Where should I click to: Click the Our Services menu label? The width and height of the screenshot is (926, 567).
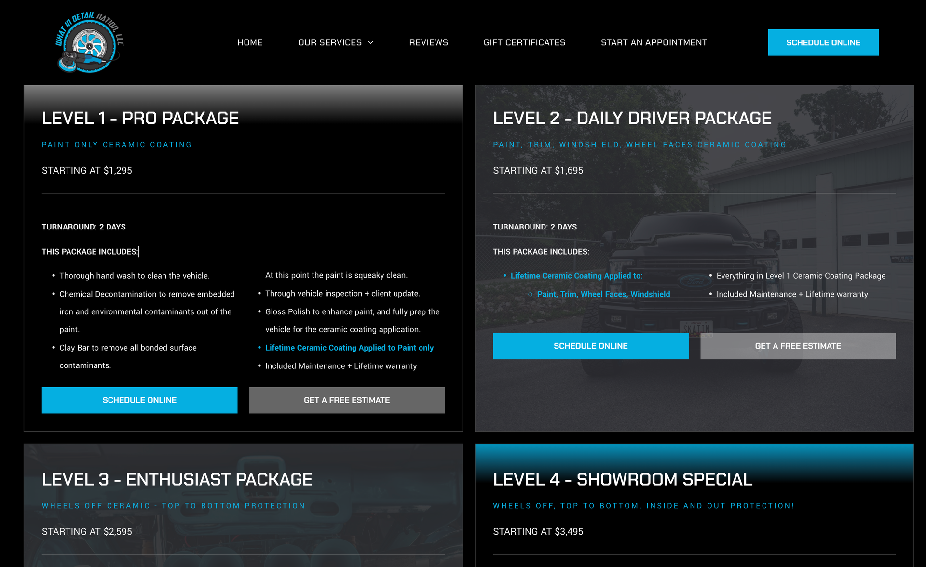[329, 42]
